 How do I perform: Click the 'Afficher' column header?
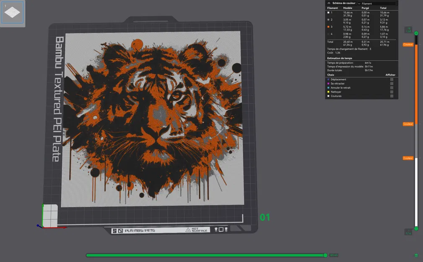390,75
